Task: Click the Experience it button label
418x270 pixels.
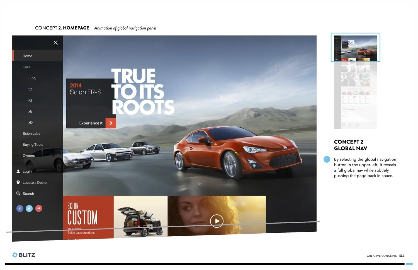Action: point(91,123)
